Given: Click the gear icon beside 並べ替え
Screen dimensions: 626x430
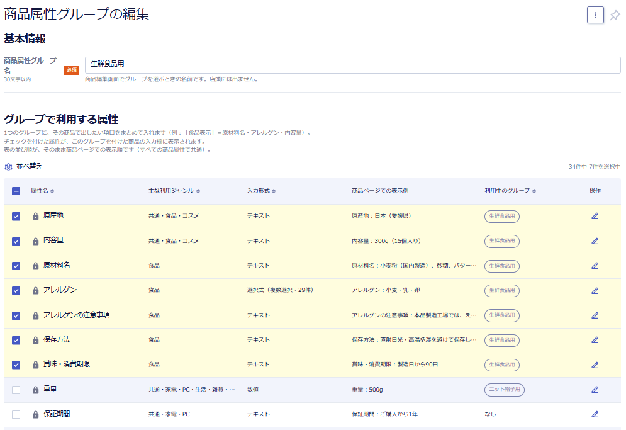Looking at the screenshot, I should tap(8, 167).
